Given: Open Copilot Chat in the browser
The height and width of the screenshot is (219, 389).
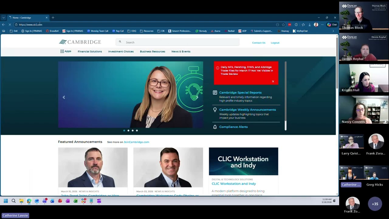Looking at the screenshot, I should (x=332, y=25).
